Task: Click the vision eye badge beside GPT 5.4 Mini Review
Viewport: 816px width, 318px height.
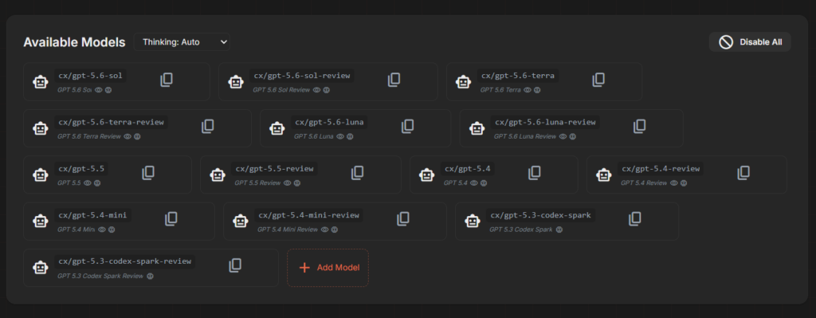Action: point(325,230)
